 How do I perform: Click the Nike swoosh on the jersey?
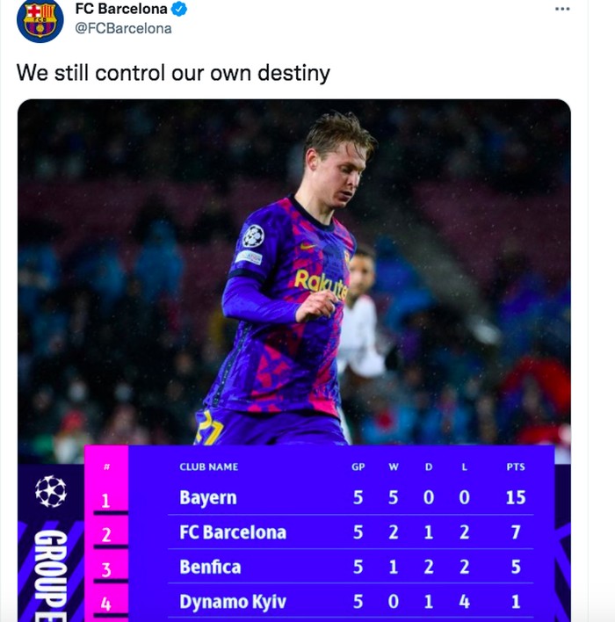pyautogui.click(x=307, y=247)
